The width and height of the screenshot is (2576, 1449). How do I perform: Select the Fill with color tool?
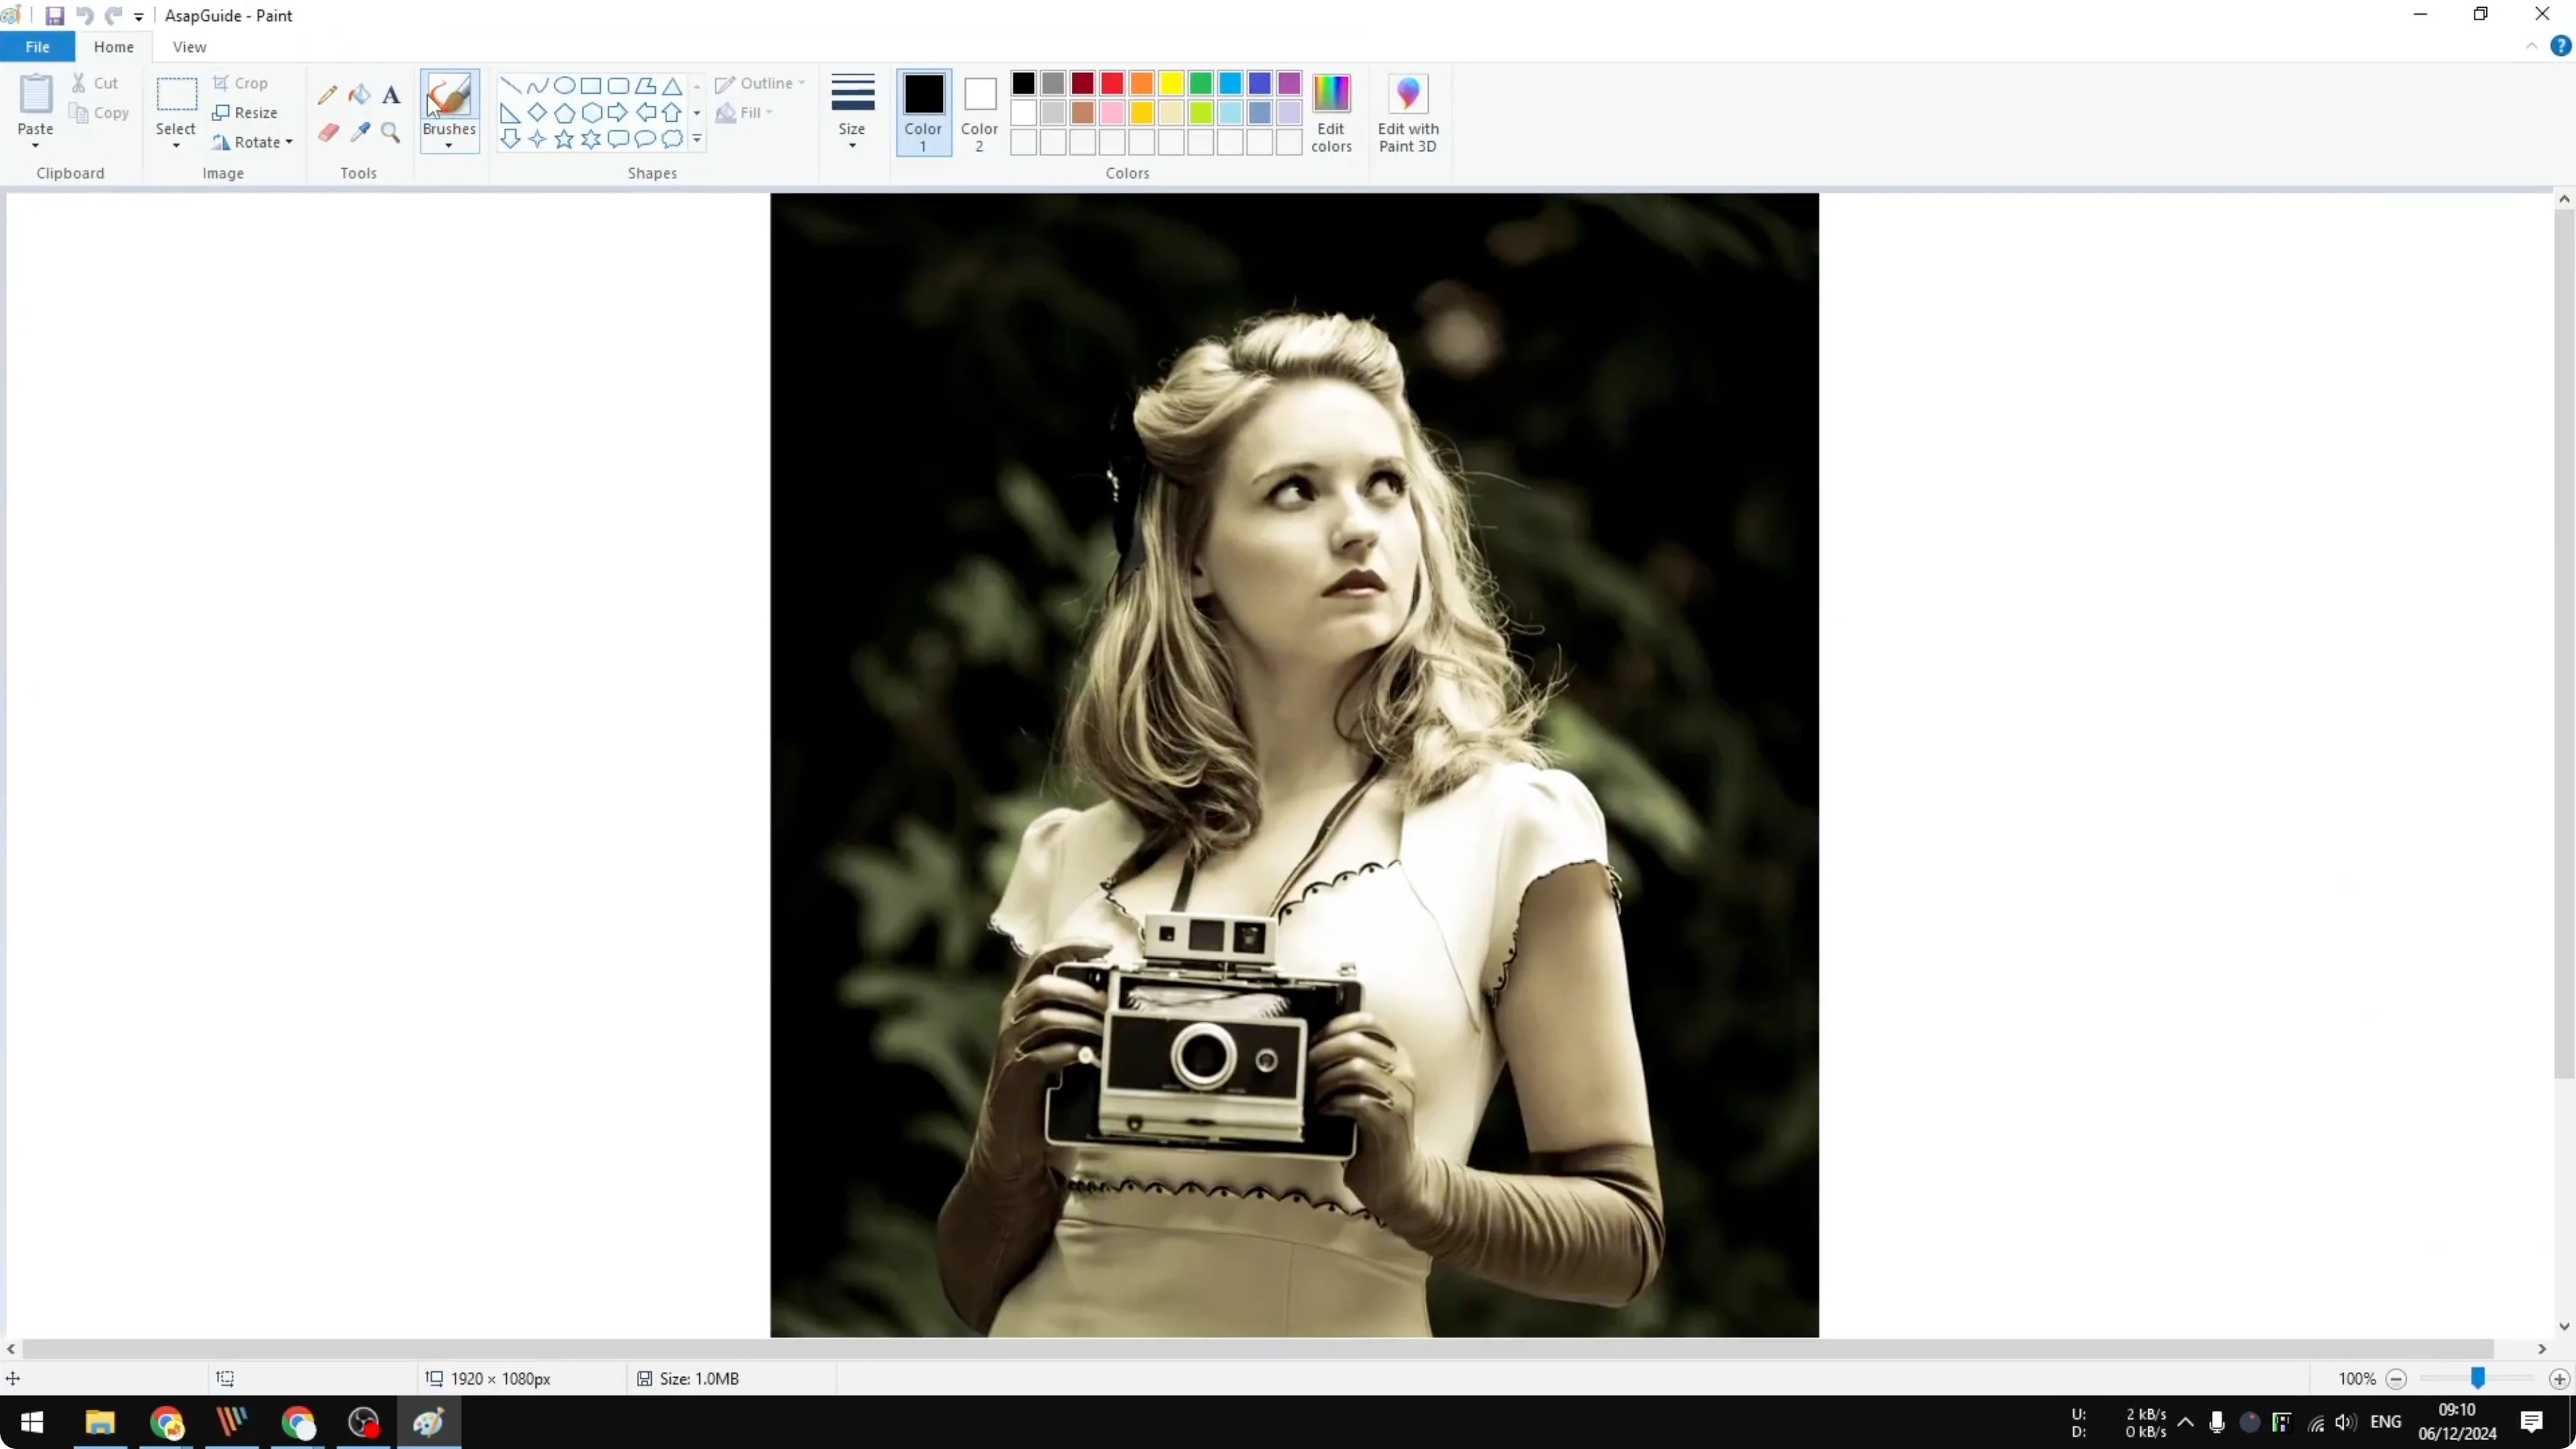360,94
